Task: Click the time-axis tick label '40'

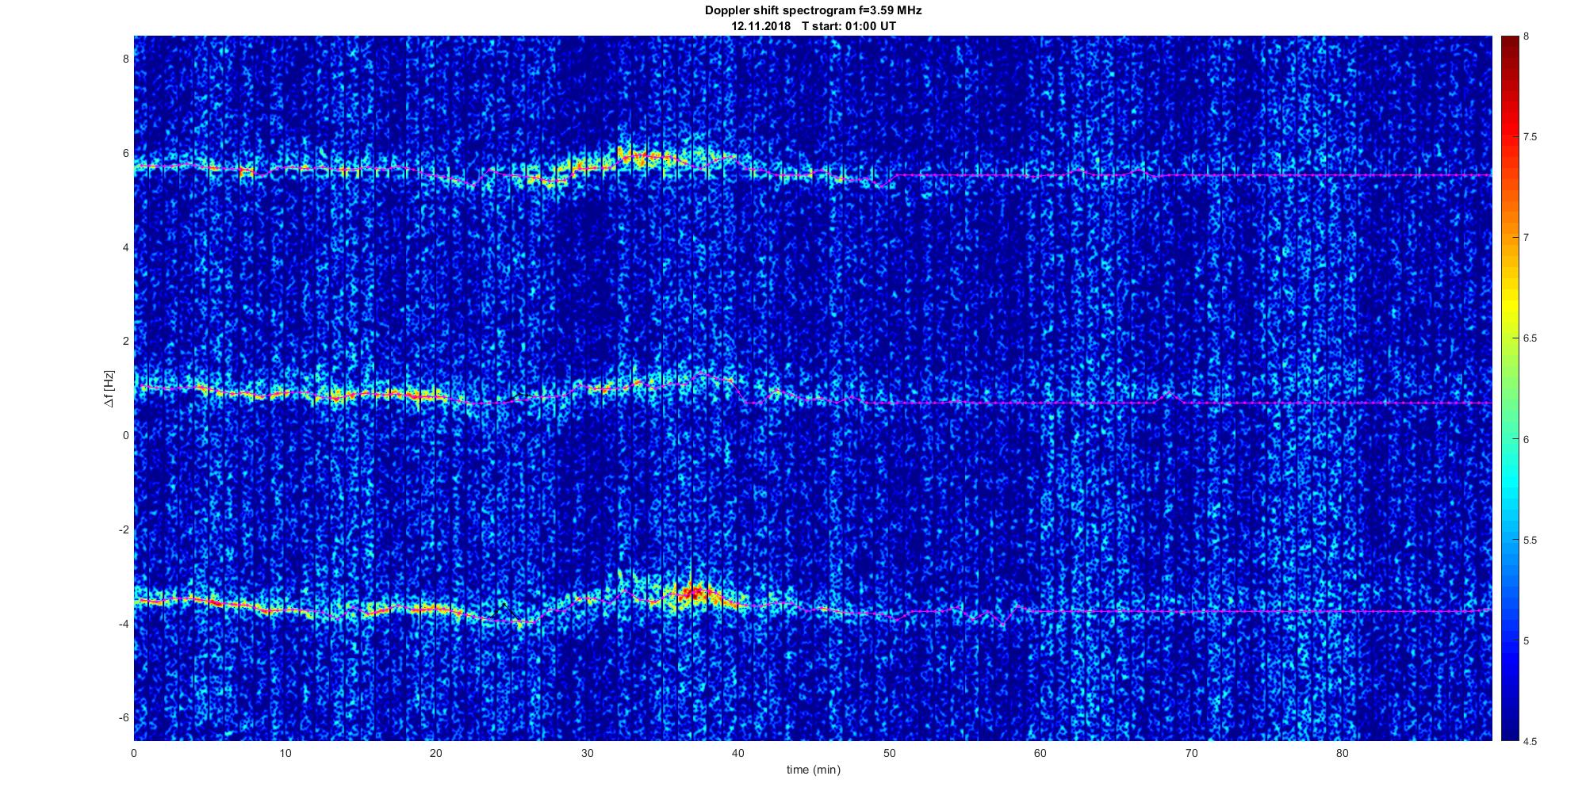Action: 738,753
